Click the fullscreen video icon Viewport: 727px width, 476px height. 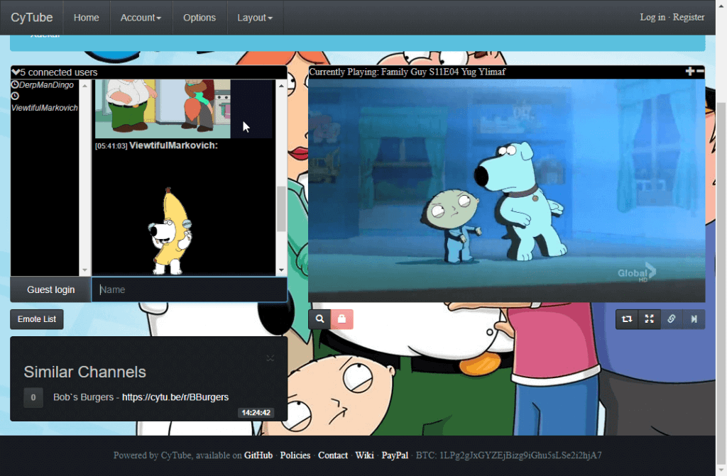pyautogui.click(x=649, y=319)
